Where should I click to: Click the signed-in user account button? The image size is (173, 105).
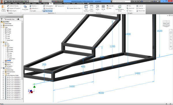147,1
